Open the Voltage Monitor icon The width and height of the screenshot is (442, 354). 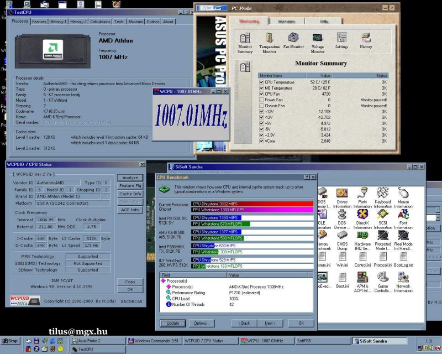tap(317, 43)
